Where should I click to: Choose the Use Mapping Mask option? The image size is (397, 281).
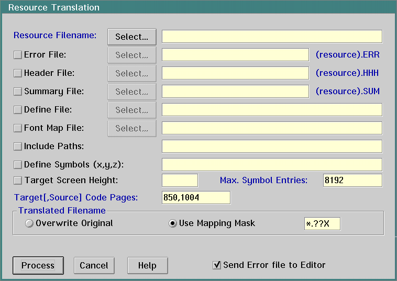pyautogui.click(x=172, y=223)
